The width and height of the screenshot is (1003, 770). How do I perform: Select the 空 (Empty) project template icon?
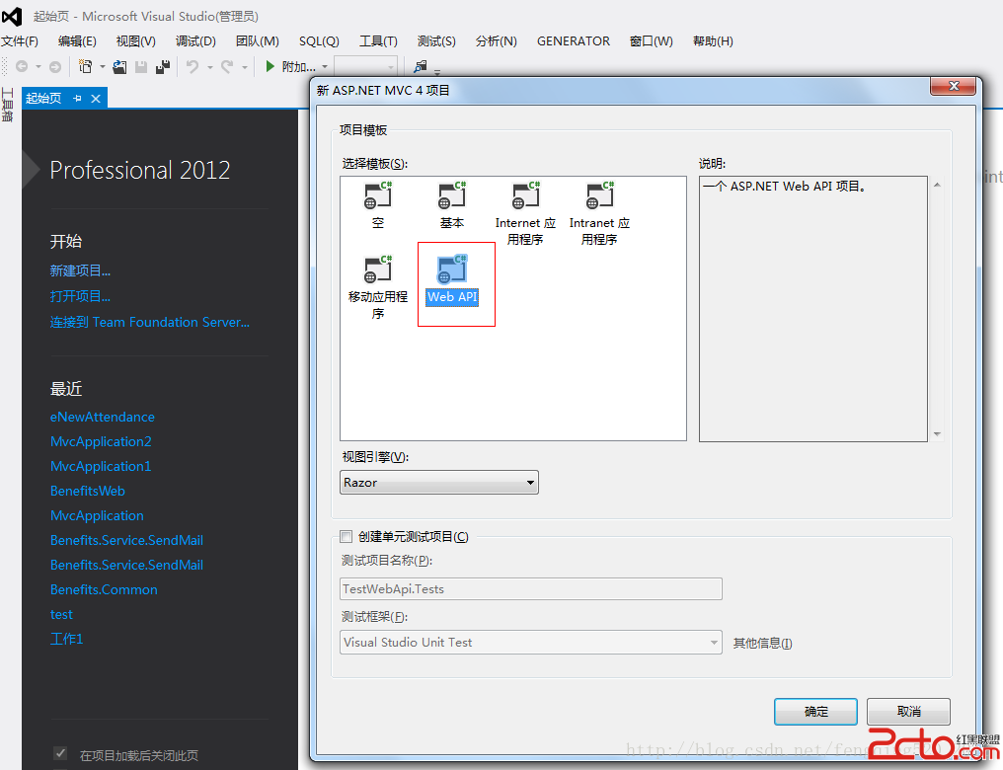(378, 196)
